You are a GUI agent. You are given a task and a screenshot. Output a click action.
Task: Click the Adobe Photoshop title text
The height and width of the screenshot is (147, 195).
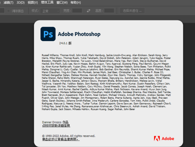(79, 34)
